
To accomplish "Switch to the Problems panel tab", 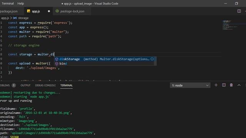I will coord(5,85).
